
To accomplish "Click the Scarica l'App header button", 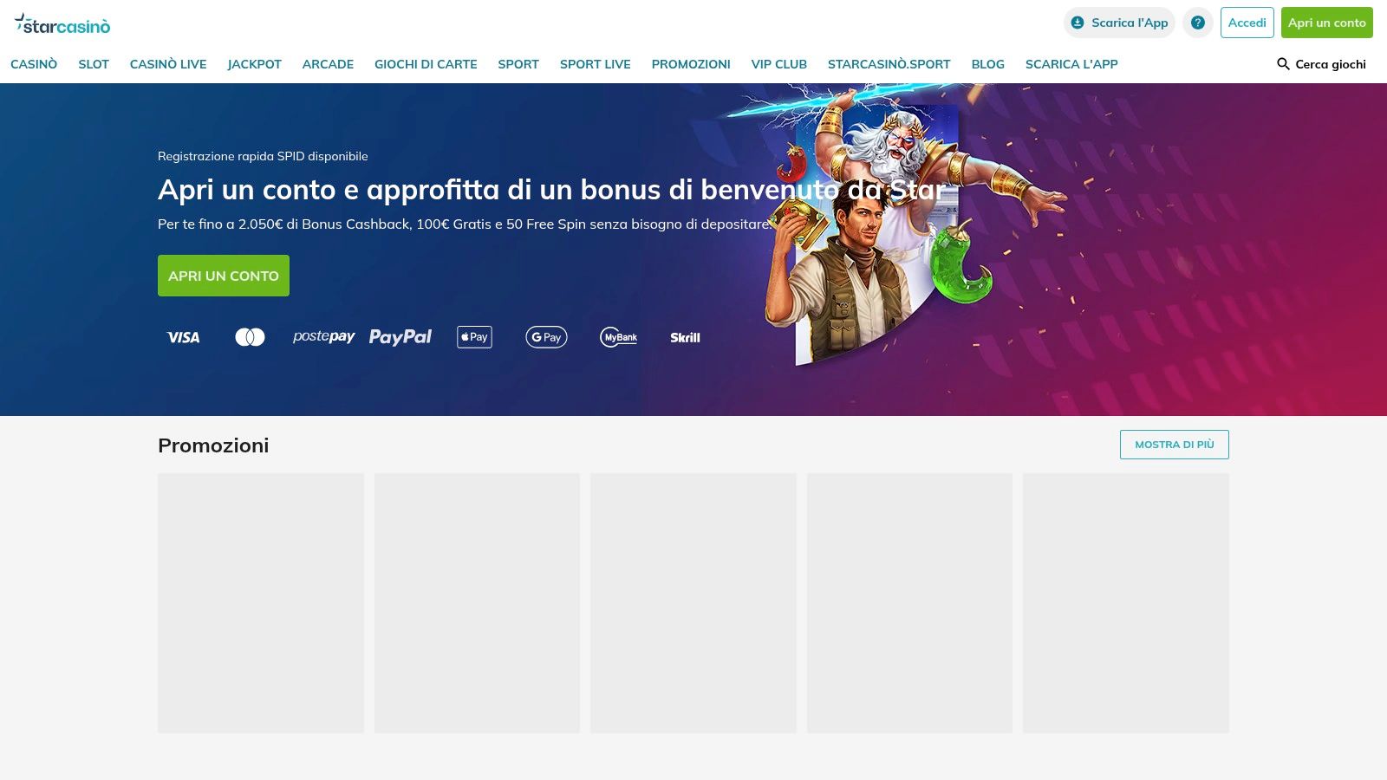I will pos(1119,23).
